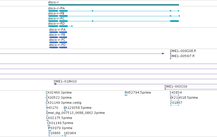Click the EK129358.5prime arrow glyph
Image resolution: width=217 pixels, height=137 pixels.
point(65,110)
